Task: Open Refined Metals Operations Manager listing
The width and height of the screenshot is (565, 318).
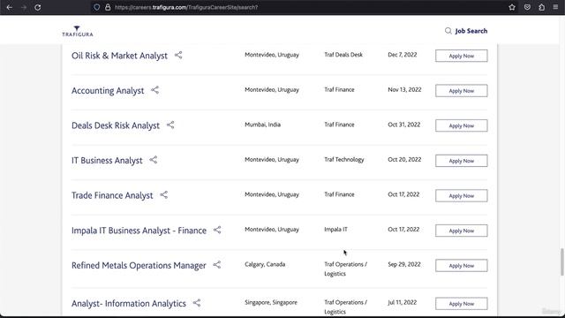Action: tap(139, 265)
